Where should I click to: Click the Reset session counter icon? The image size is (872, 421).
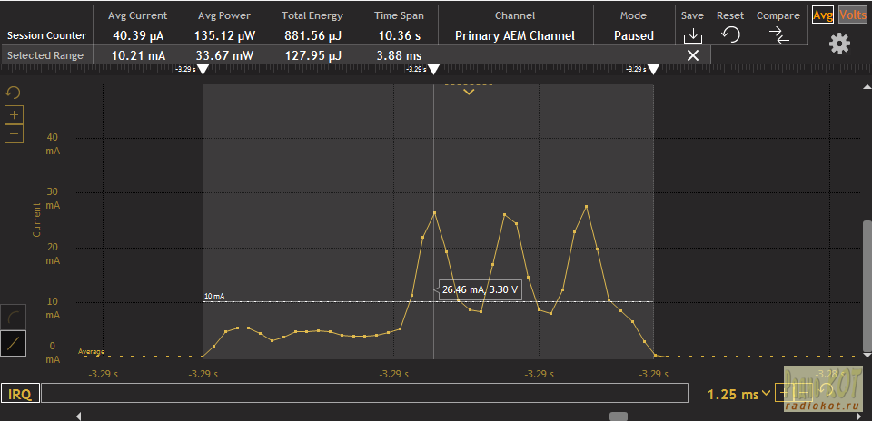pos(729,35)
